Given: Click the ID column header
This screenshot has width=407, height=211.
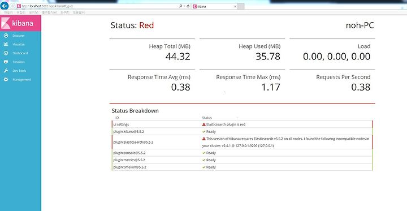Looking at the screenshot, I should tap(117, 118).
